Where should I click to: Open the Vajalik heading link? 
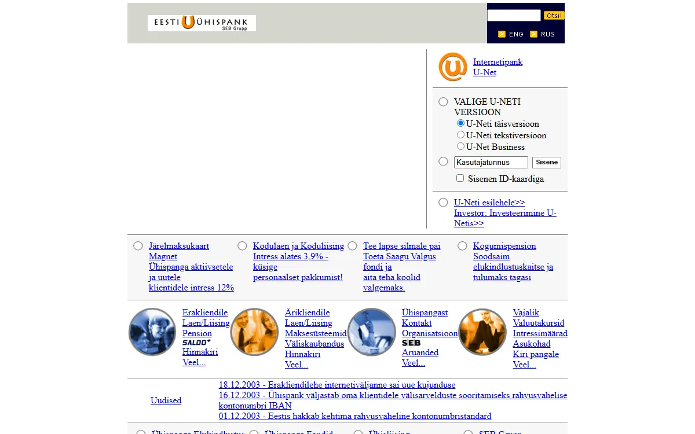point(526,312)
